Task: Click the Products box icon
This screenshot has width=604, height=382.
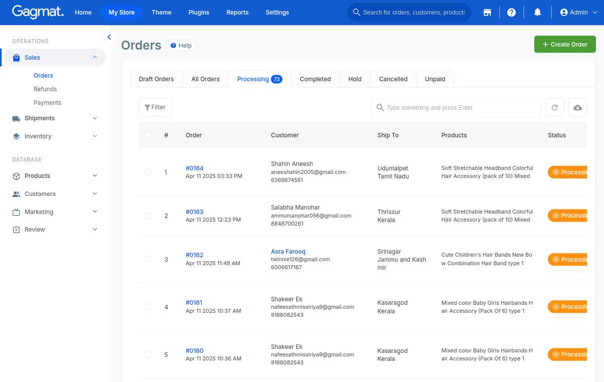Action: pyautogui.click(x=16, y=176)
